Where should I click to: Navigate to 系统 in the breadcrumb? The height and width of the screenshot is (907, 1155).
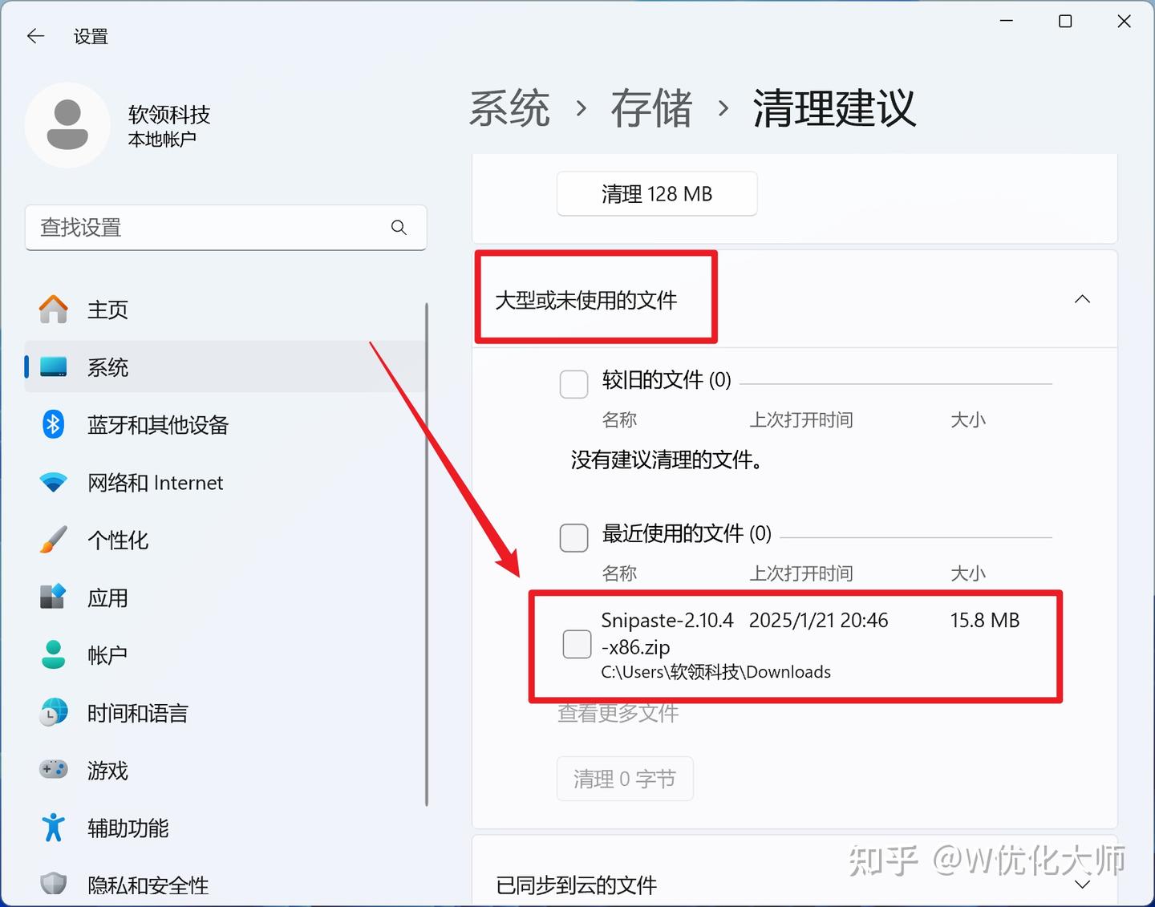pyautogui.click(x=509, y=108)
